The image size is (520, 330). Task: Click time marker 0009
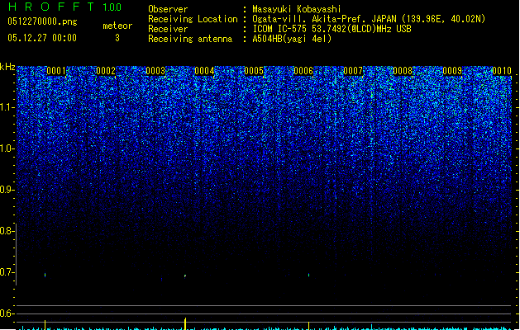pyautogui.click(x=452, y=71)
